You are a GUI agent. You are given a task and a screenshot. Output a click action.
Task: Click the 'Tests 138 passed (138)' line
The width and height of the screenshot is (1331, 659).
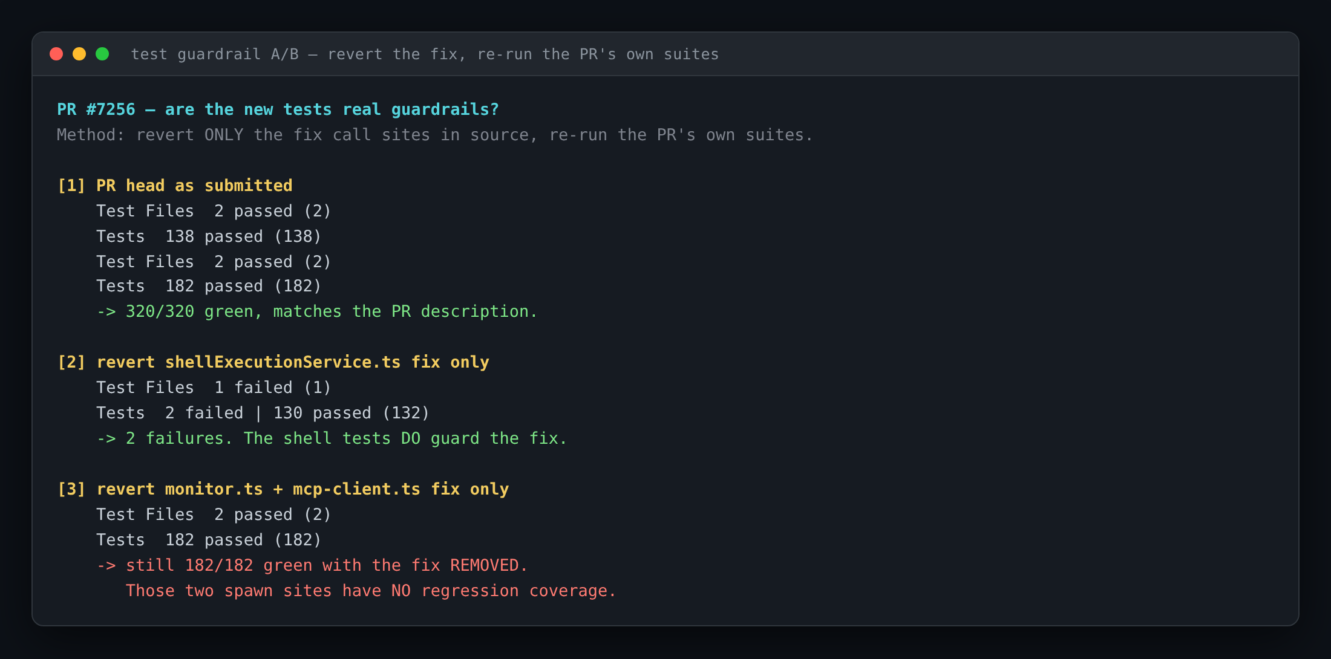tap(209, 236)
